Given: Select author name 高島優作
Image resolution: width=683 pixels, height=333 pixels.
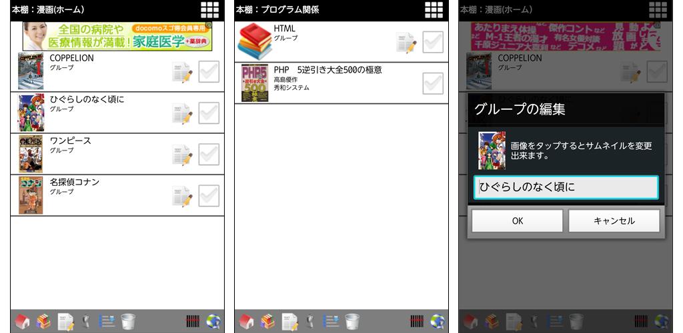Looking at the screenshot, I should click(x=285, y=79).
